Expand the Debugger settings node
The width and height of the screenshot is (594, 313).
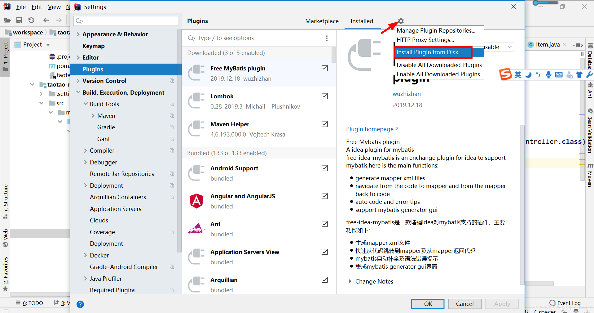[x=86, y=162]
